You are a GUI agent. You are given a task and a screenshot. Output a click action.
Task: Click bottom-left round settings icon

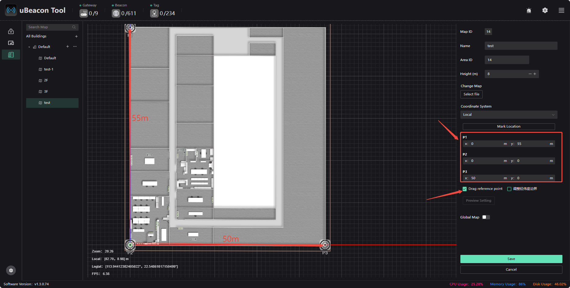click(11, 270)
